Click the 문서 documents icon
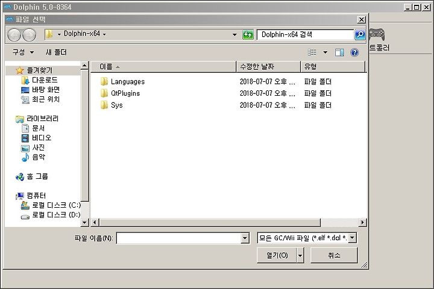Screen dimensions: 434x289 pyautogui.click(x=25, y=128)
